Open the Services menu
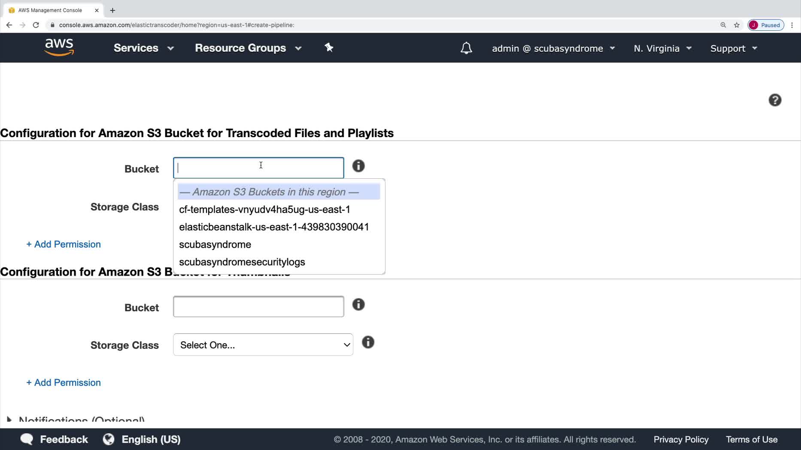Viewport: 801px width, 450px height. [143, 48]
